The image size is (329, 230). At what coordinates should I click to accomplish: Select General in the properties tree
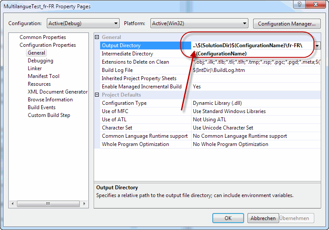pos(36,53)
